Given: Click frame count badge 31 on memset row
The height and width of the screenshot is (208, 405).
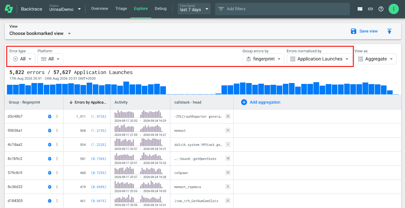Looking at the screenshot, I should pyautogui.click(x=228, y=130).
